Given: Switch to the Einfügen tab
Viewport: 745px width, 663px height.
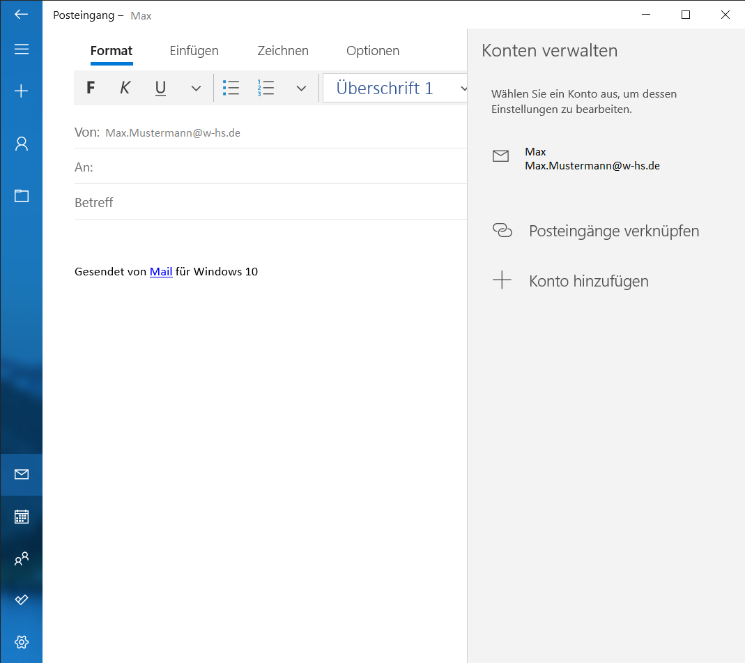Looking at the screenshot, I should tap(194, 51).
